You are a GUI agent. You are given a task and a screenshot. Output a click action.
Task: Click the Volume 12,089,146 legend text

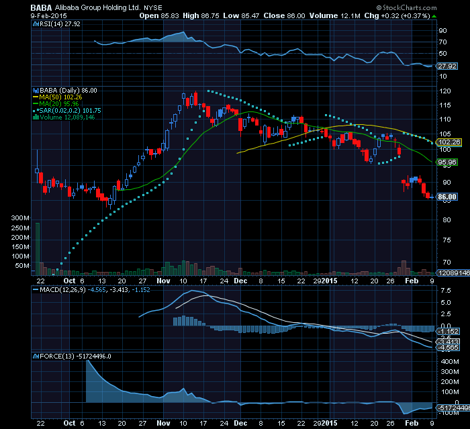pyautogui.click(x=67, y=117)
